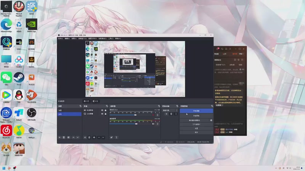Open the Windows Start button on taskbar
The height and width of the screenshot is (171, 305).
pyautogui.click(x=4, y=168)
